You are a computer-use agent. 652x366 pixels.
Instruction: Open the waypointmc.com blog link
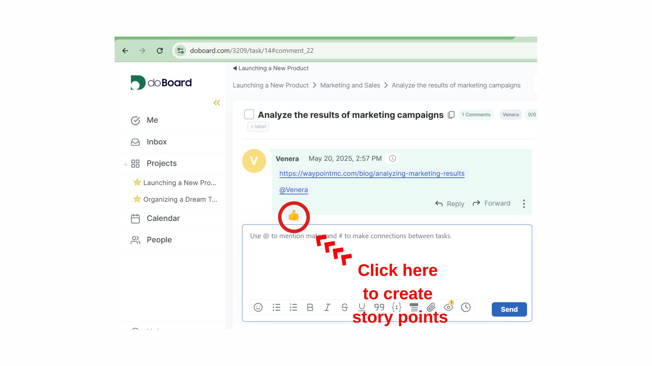[x=372, y=174]
